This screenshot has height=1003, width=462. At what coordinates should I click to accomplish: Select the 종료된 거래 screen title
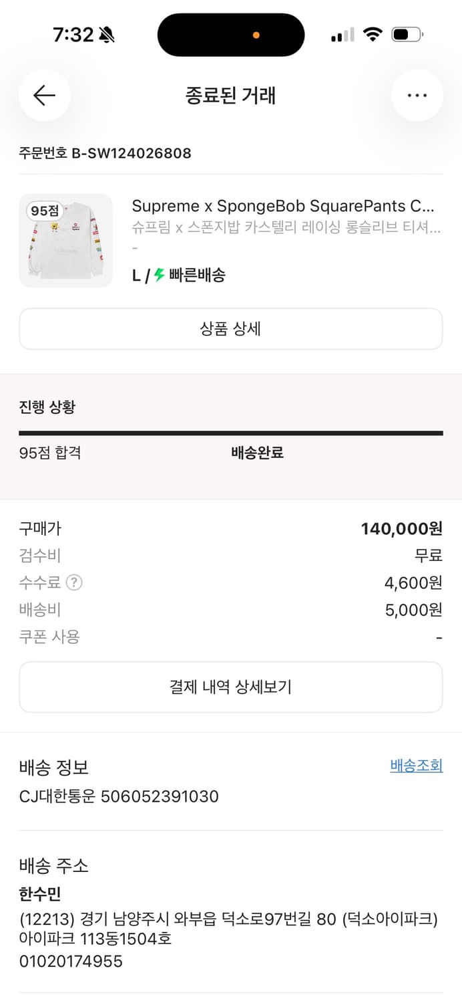tap(231, 95)
